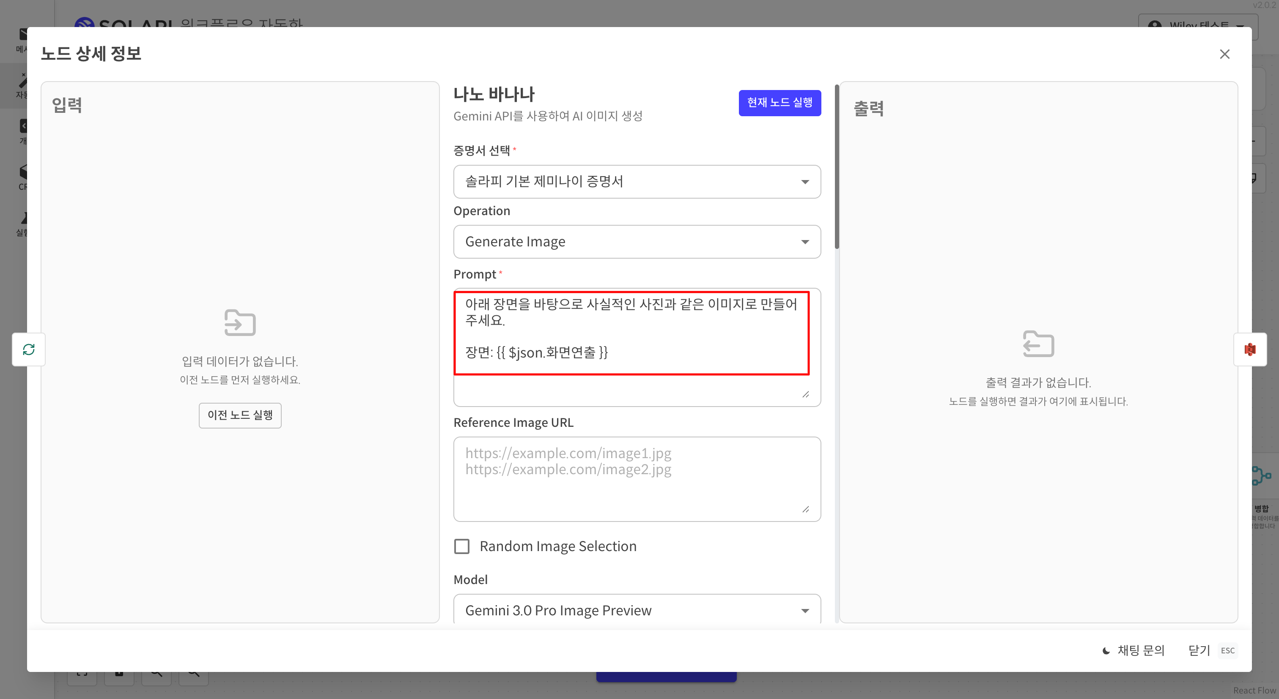Enable Random Image Selection checkbox

pyautogui.click(x=462, y=546)
